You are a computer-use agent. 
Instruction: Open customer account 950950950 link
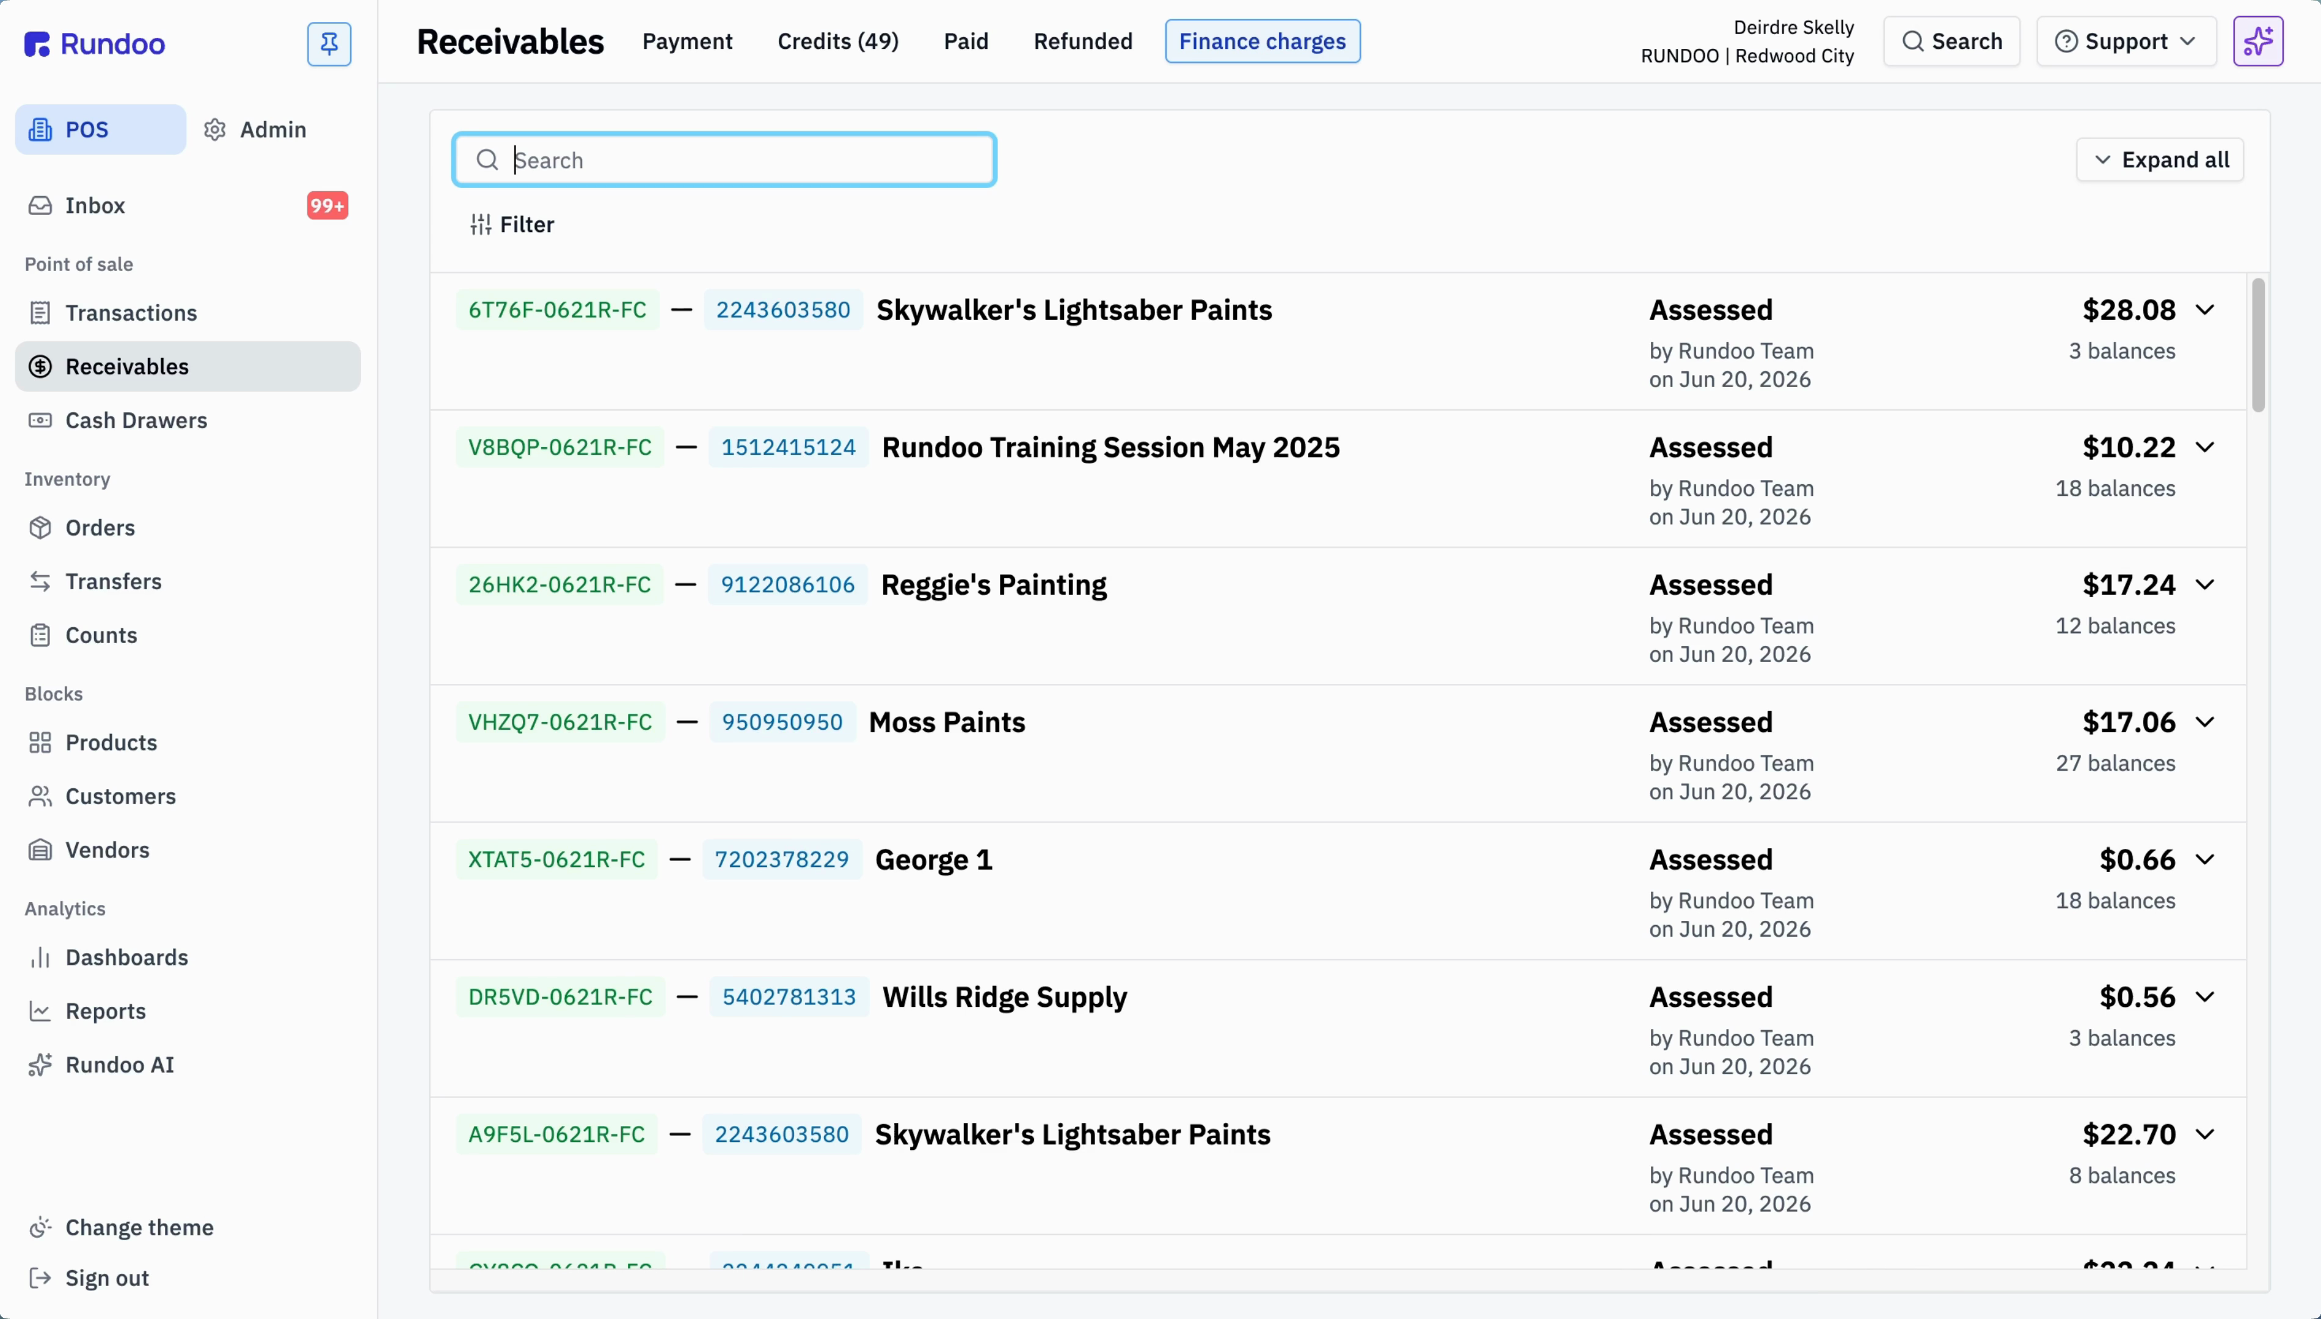coord(782,722)
